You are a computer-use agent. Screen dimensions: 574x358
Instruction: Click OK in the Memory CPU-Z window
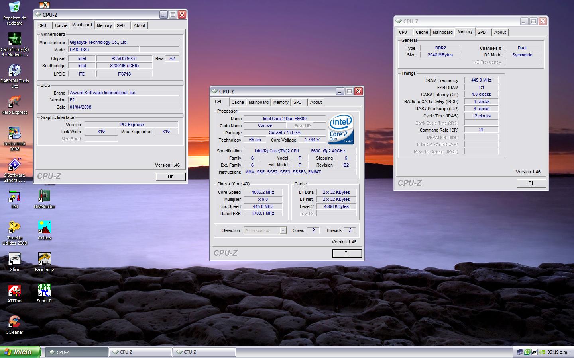[x=531, y=183]
